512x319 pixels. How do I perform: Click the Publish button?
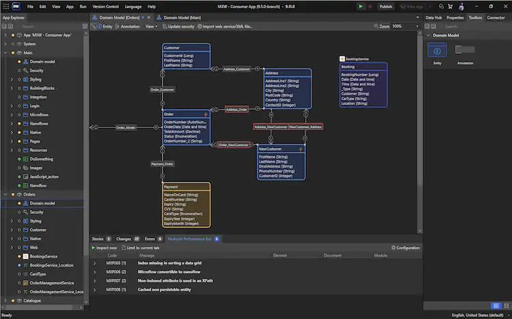[386, 6]
